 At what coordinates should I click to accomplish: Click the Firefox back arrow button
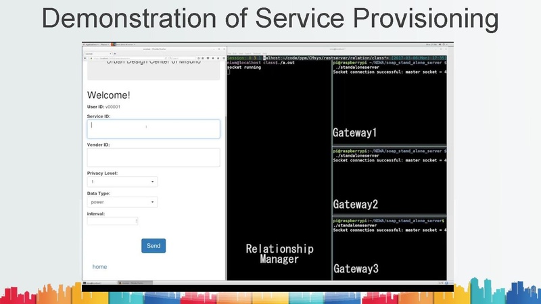pos(85,58)
